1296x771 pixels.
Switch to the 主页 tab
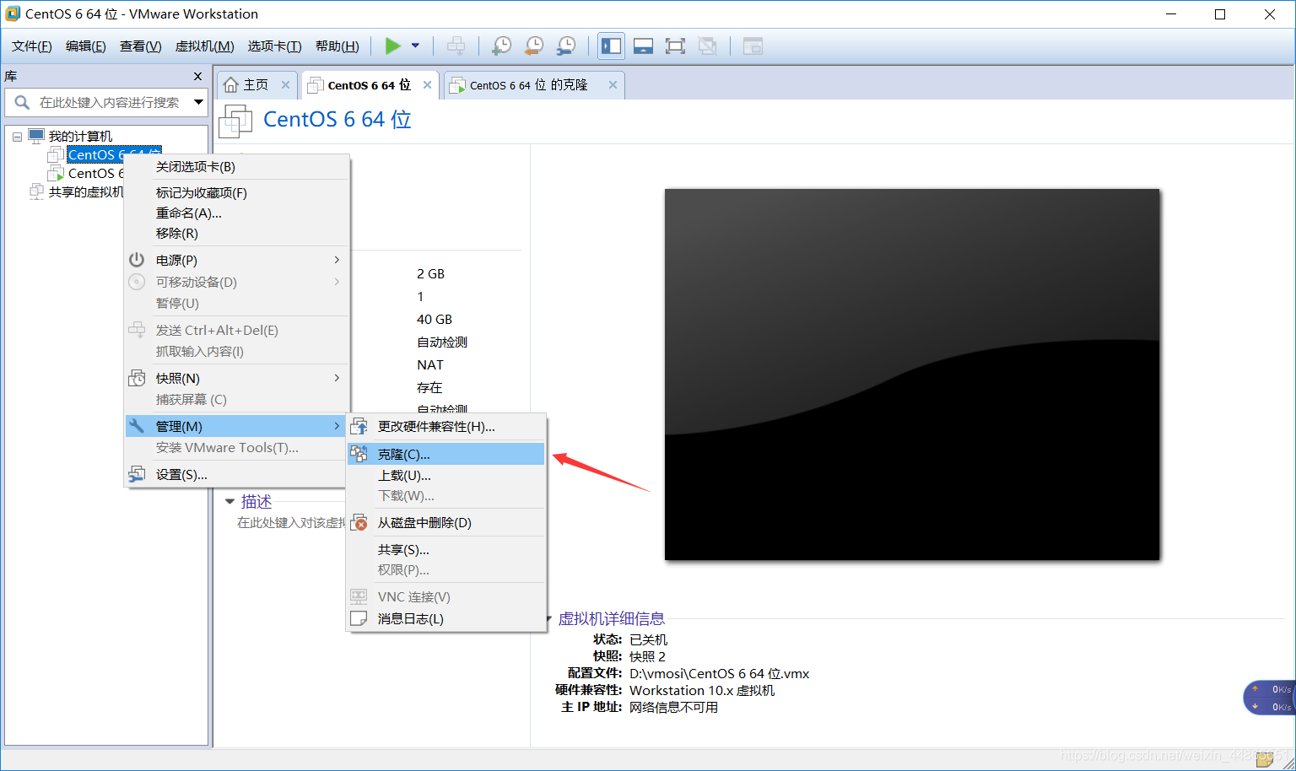(256, 84)
